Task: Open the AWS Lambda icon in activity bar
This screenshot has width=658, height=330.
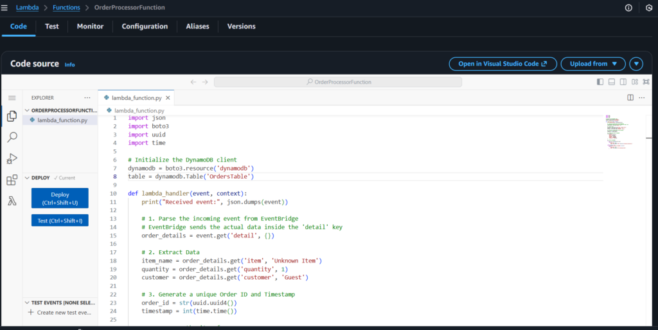Action: tap(12, 201)
